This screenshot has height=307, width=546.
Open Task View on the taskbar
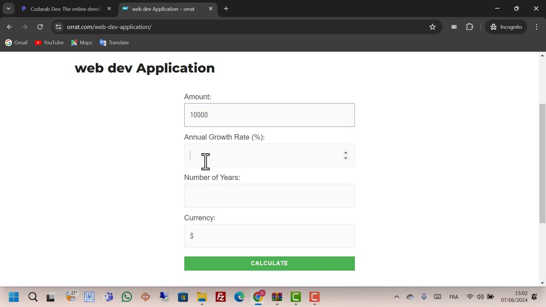coord(51,297)
